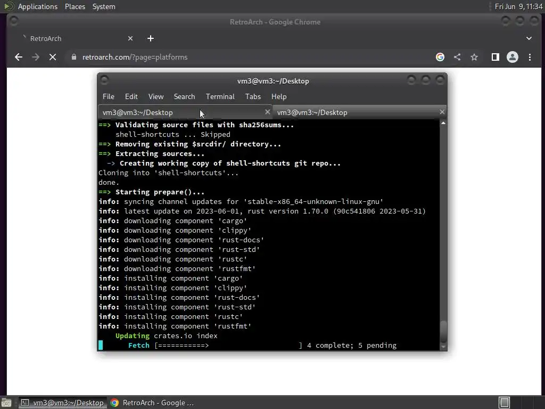Screen dimensions: 545x409
Task: Click terminal scrollbar down arrow
Action: click(x=443, y=347)
